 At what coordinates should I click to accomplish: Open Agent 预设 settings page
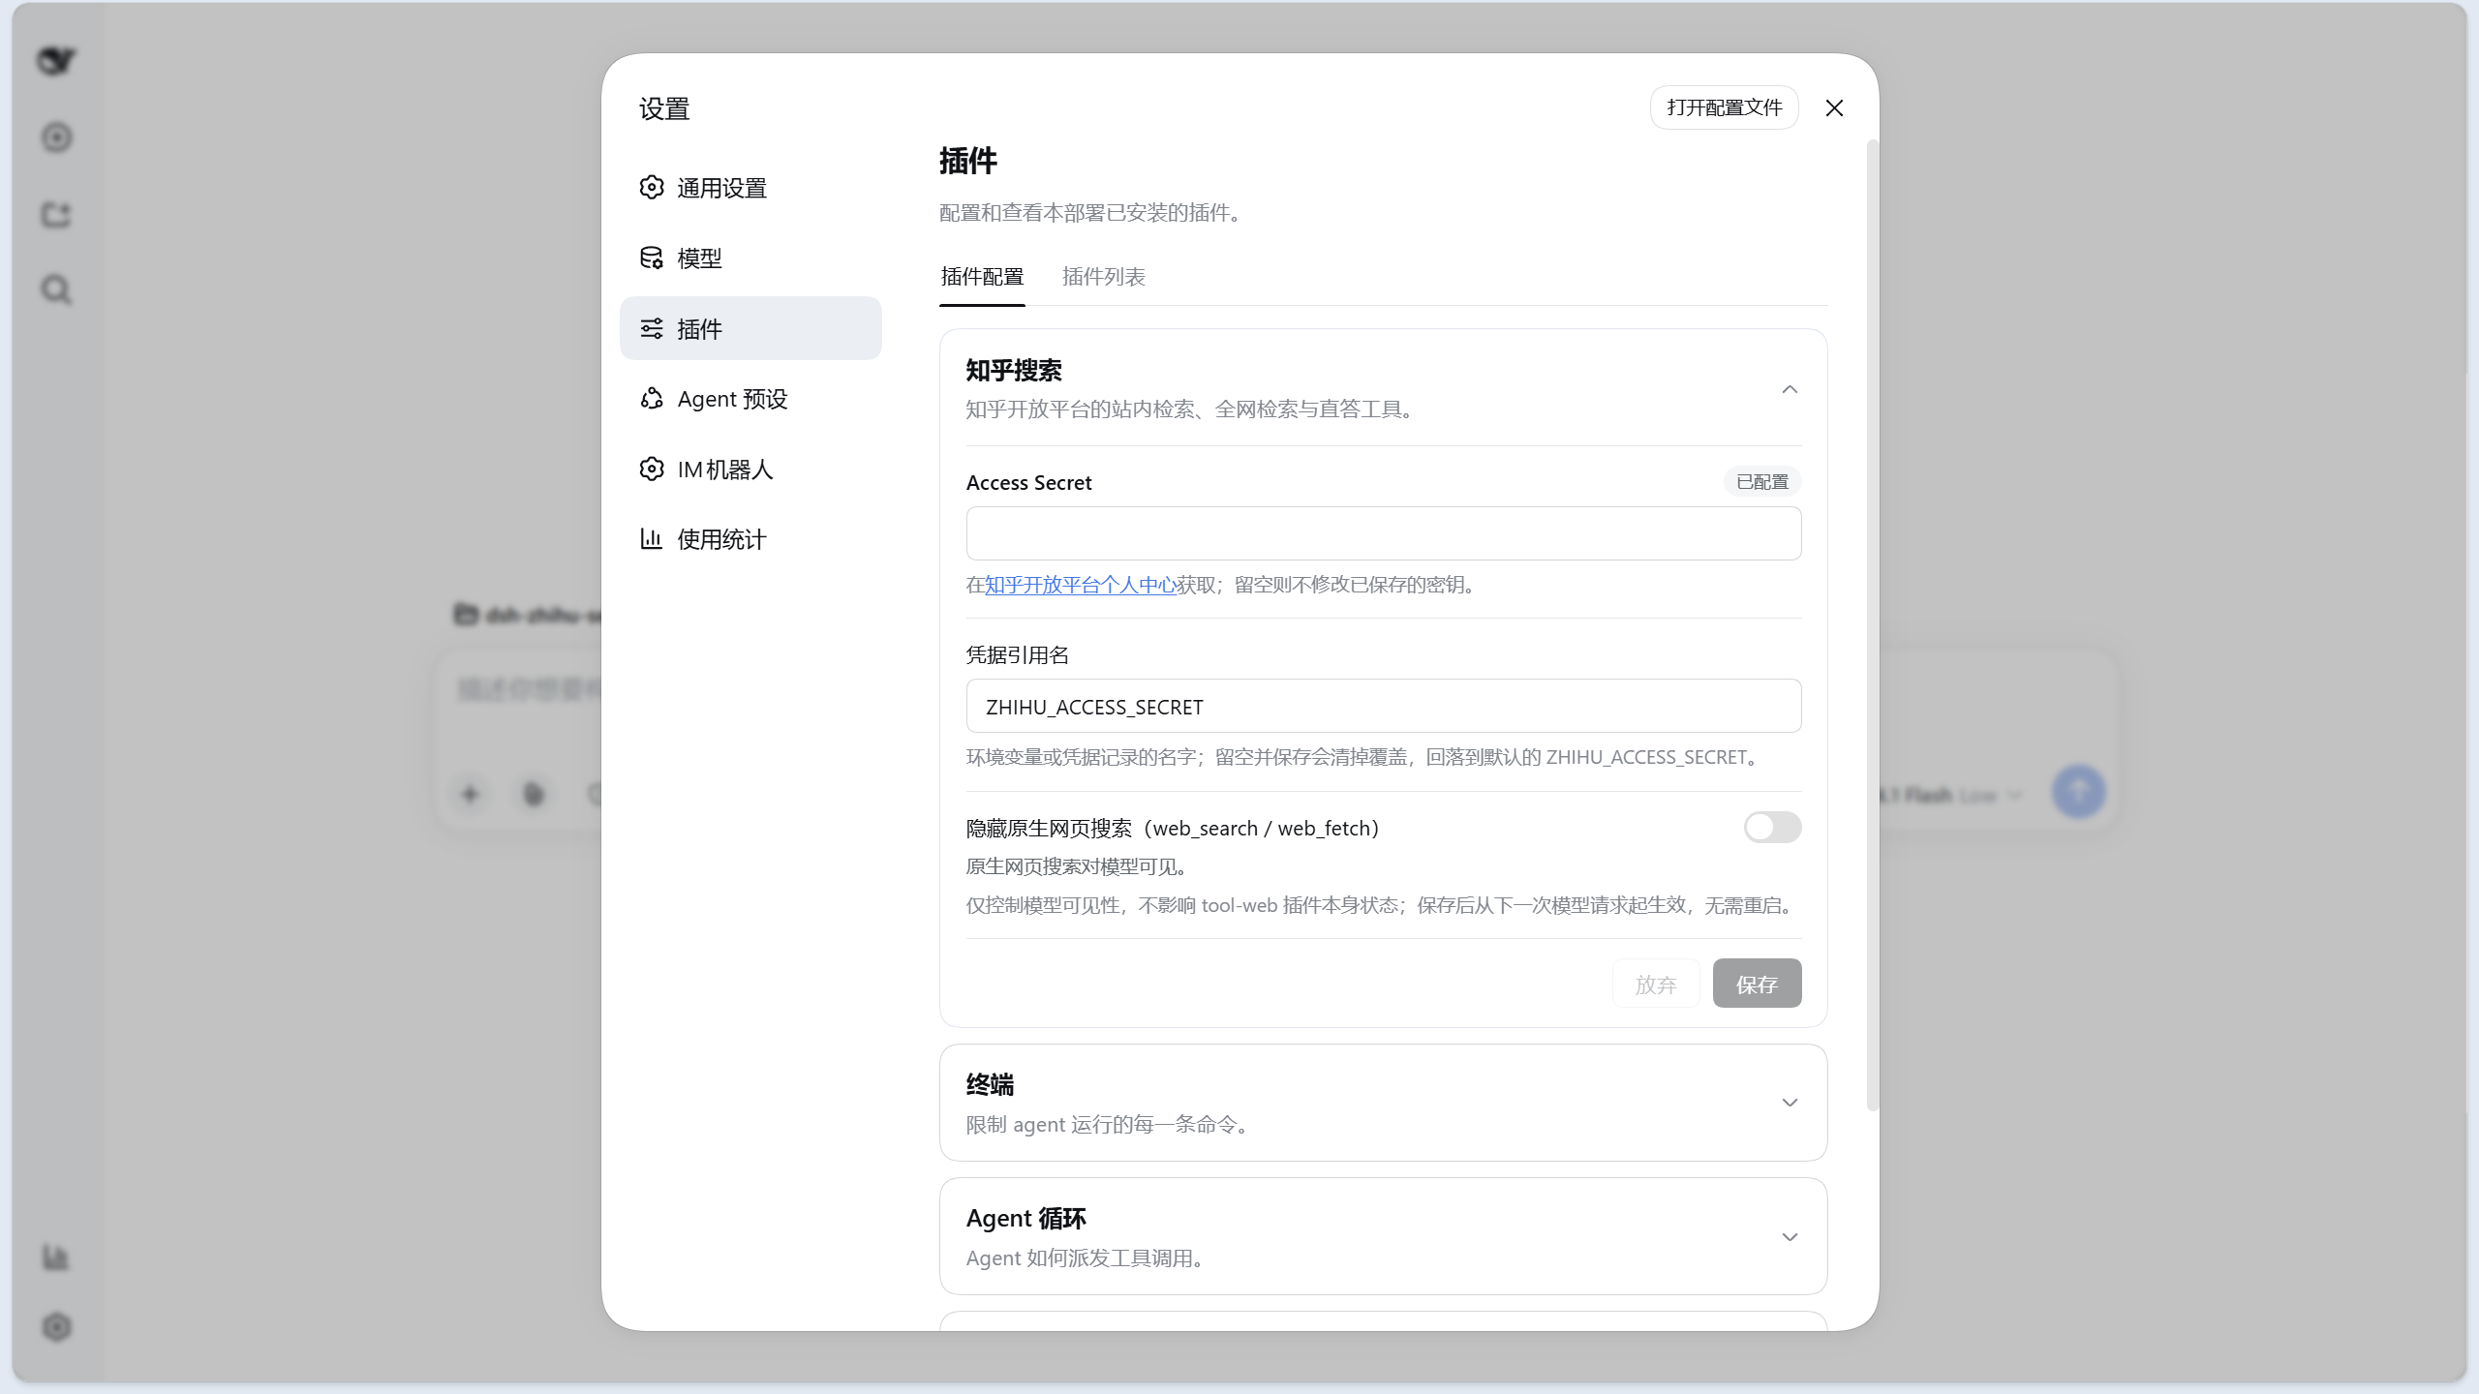(x=750, y=399)
